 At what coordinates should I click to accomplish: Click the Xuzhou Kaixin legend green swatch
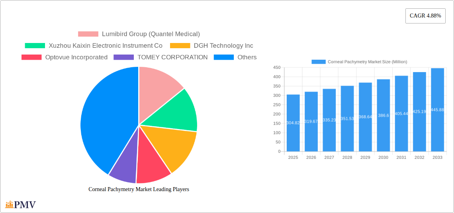35,46
